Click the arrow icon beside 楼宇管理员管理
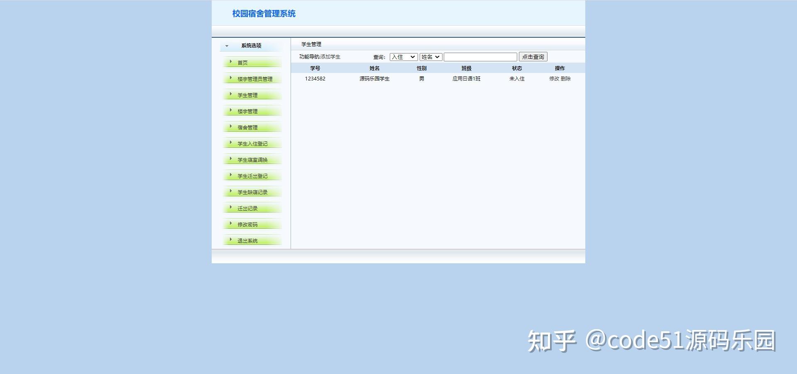 pos(231,78)
